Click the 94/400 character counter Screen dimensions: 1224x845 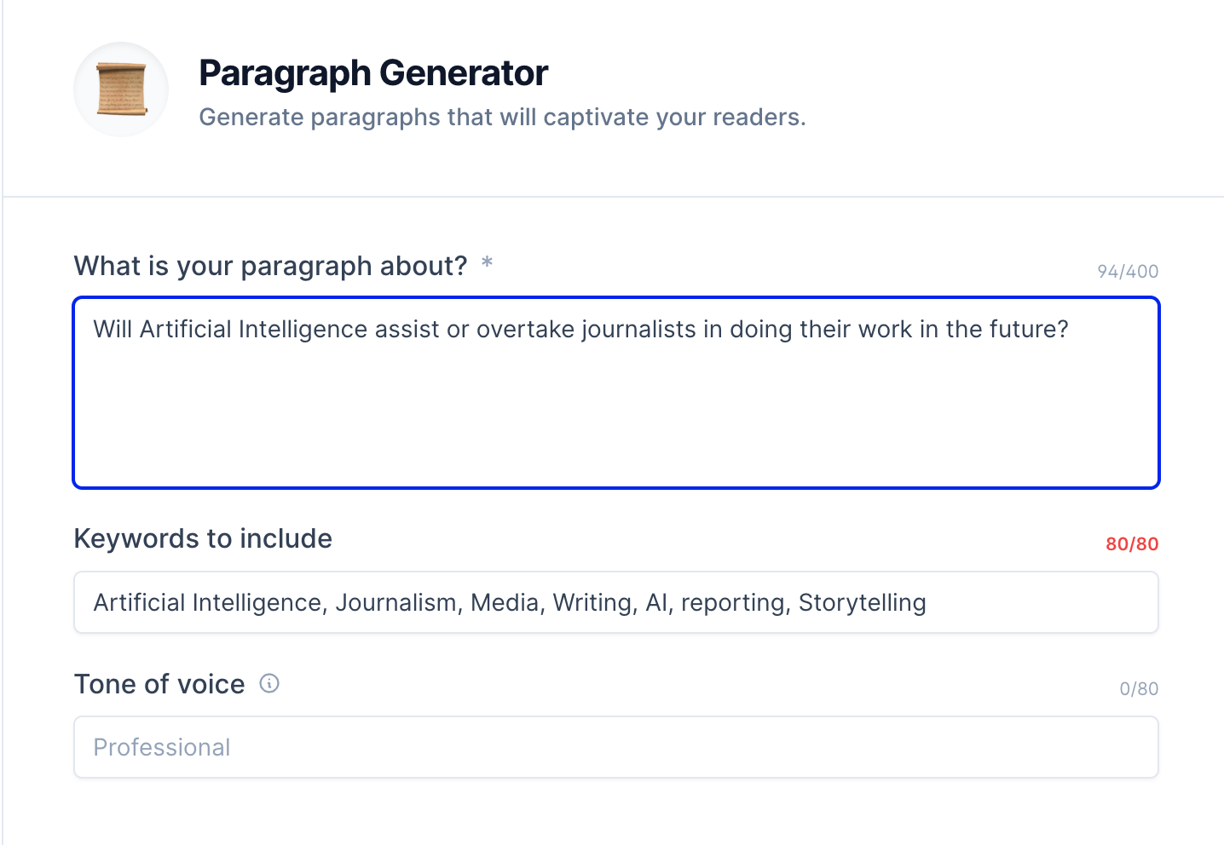(1127, 271)
